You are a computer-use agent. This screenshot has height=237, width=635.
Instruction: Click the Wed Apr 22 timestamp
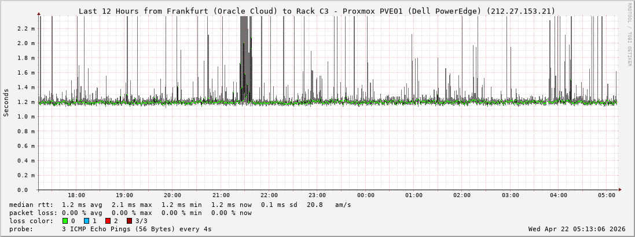click(x=577, y=229)
